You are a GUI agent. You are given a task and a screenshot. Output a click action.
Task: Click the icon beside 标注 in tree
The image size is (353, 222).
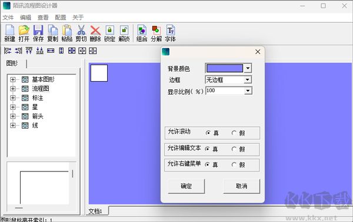(x=25, y=97)
